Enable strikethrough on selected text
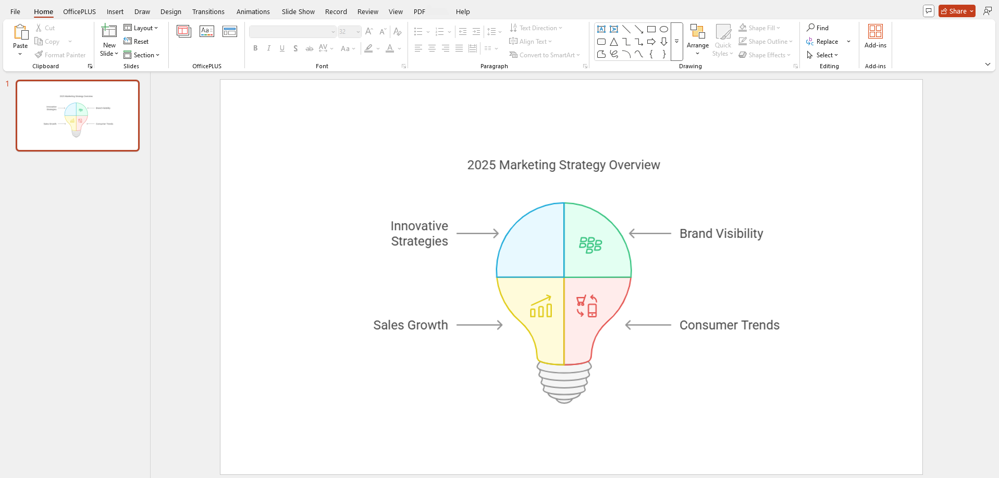Viewport: 999px width, 478px height. pyautogui.click(x=309, y=48)
